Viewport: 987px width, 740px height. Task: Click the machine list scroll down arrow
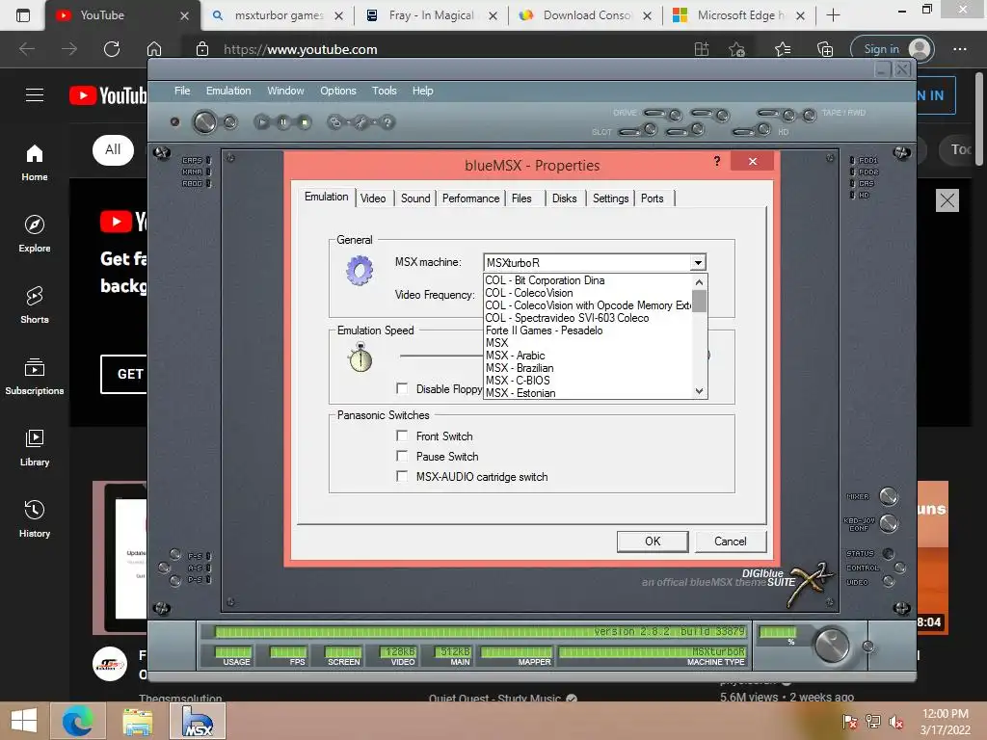[x=699, y=391]
